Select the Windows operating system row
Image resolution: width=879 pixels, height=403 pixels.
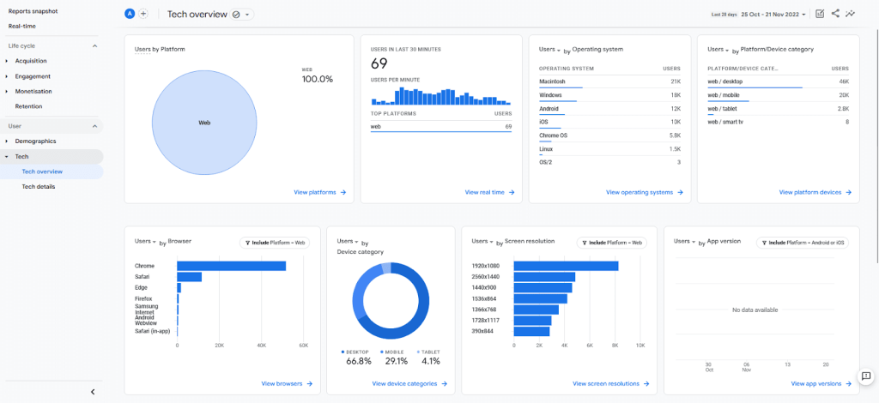(x=609, y=95)
